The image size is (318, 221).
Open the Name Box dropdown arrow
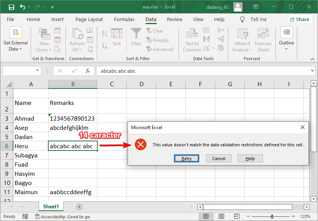point(38,71)
